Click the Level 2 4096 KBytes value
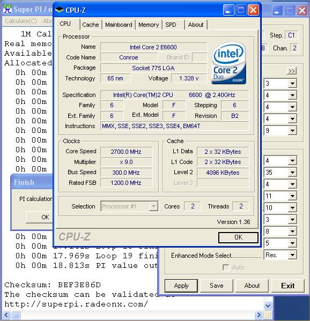This screenshot has width=310, height=321. tap(223, 173)
